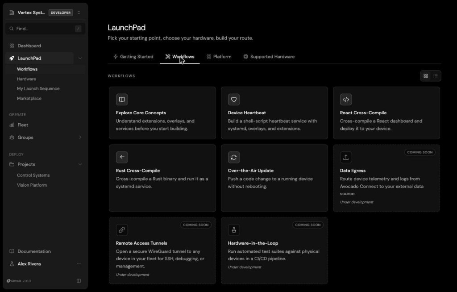This screenshot has width=457, height=292.
Task: Click the code brackets icon on React Cross-Compile
Action: (346, 100)
